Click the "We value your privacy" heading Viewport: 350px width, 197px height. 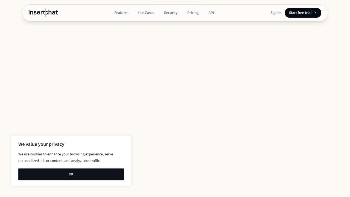[41, 144]
